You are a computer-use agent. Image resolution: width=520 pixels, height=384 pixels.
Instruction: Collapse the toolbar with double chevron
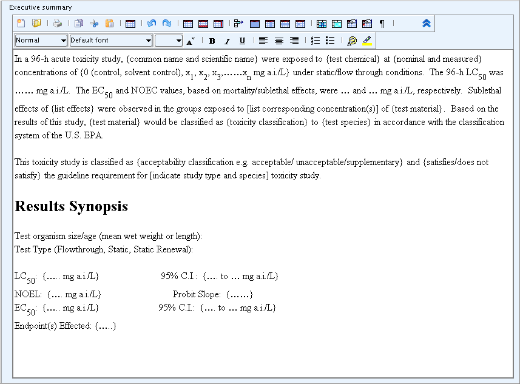427,23
